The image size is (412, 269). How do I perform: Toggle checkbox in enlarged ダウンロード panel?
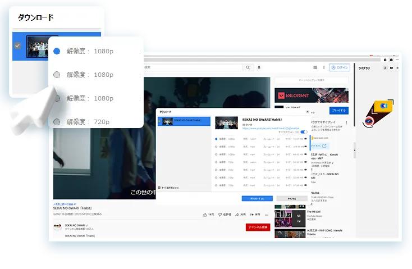(17, 45)
